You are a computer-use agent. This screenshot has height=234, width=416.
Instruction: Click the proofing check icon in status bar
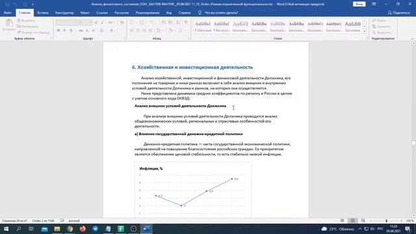pos(62,221)
